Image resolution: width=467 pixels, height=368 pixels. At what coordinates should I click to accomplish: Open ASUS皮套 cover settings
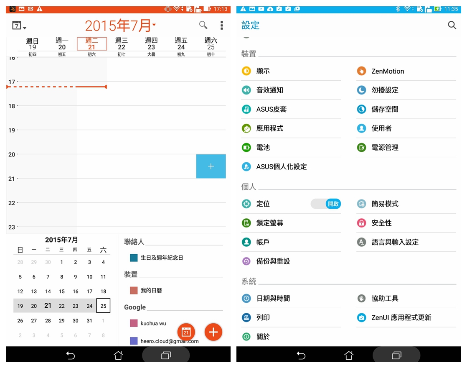[x=291, y=109]
